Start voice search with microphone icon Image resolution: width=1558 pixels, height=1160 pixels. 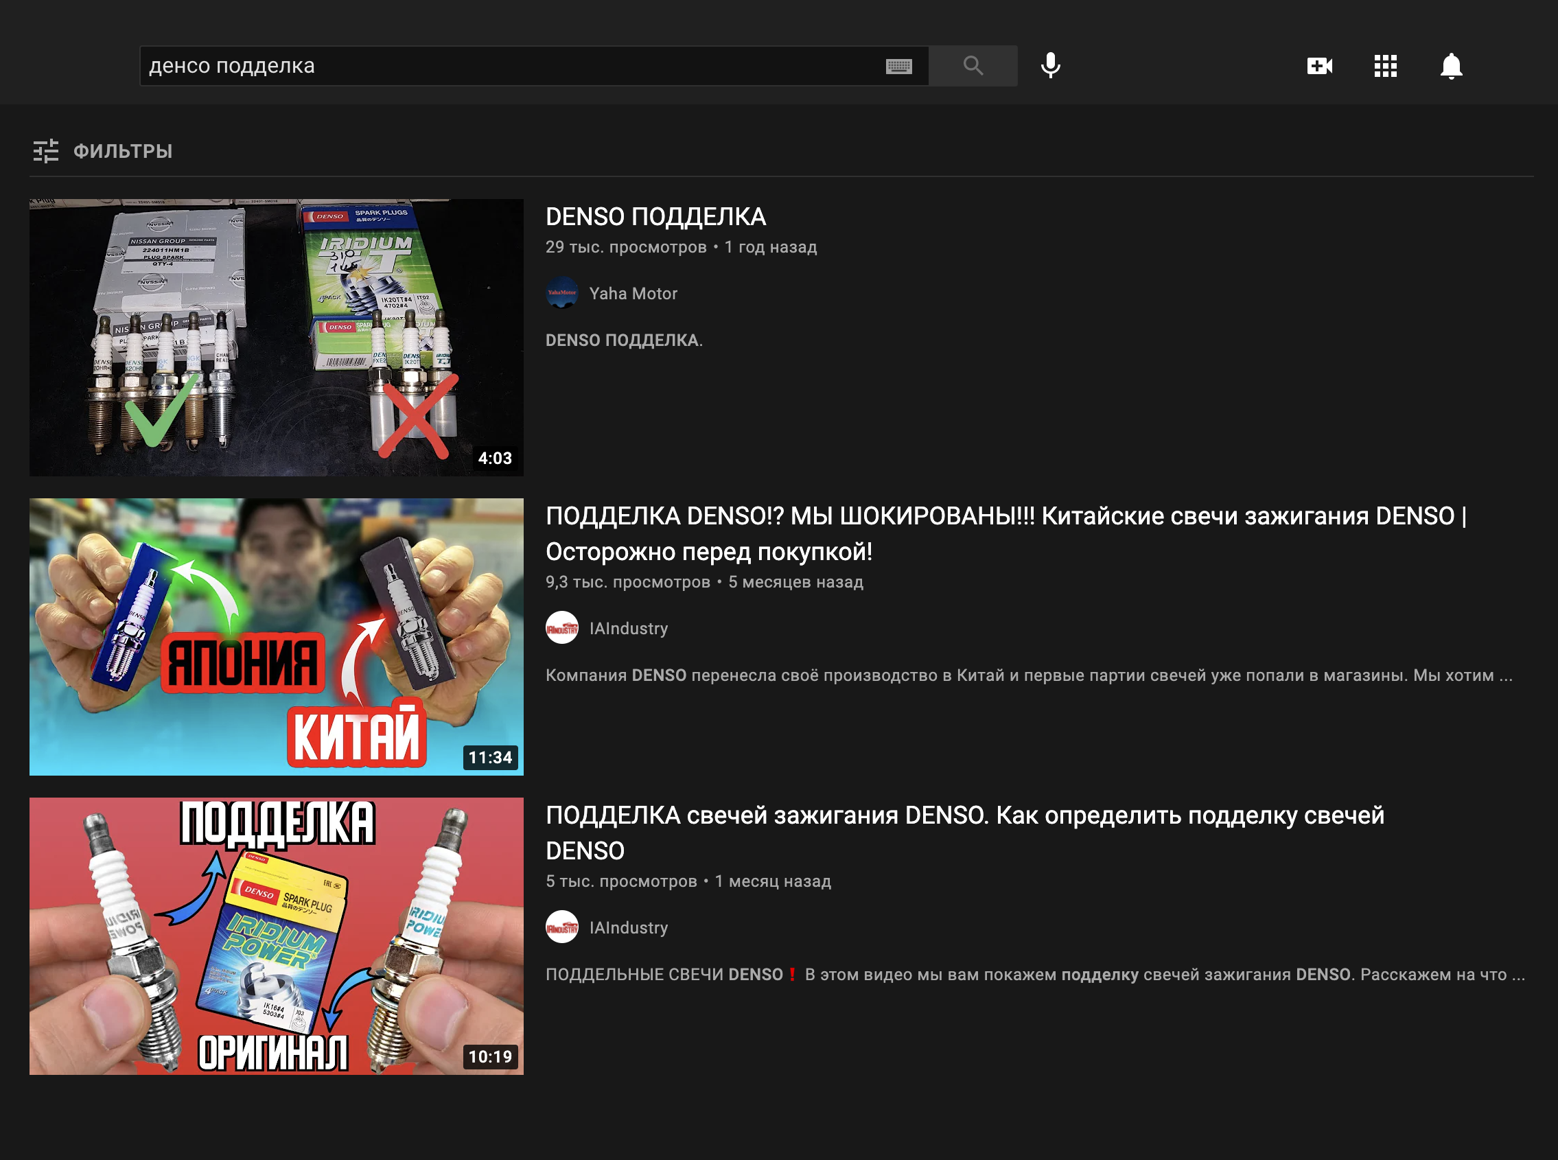pyautogui.click(x=1050, y=66)
